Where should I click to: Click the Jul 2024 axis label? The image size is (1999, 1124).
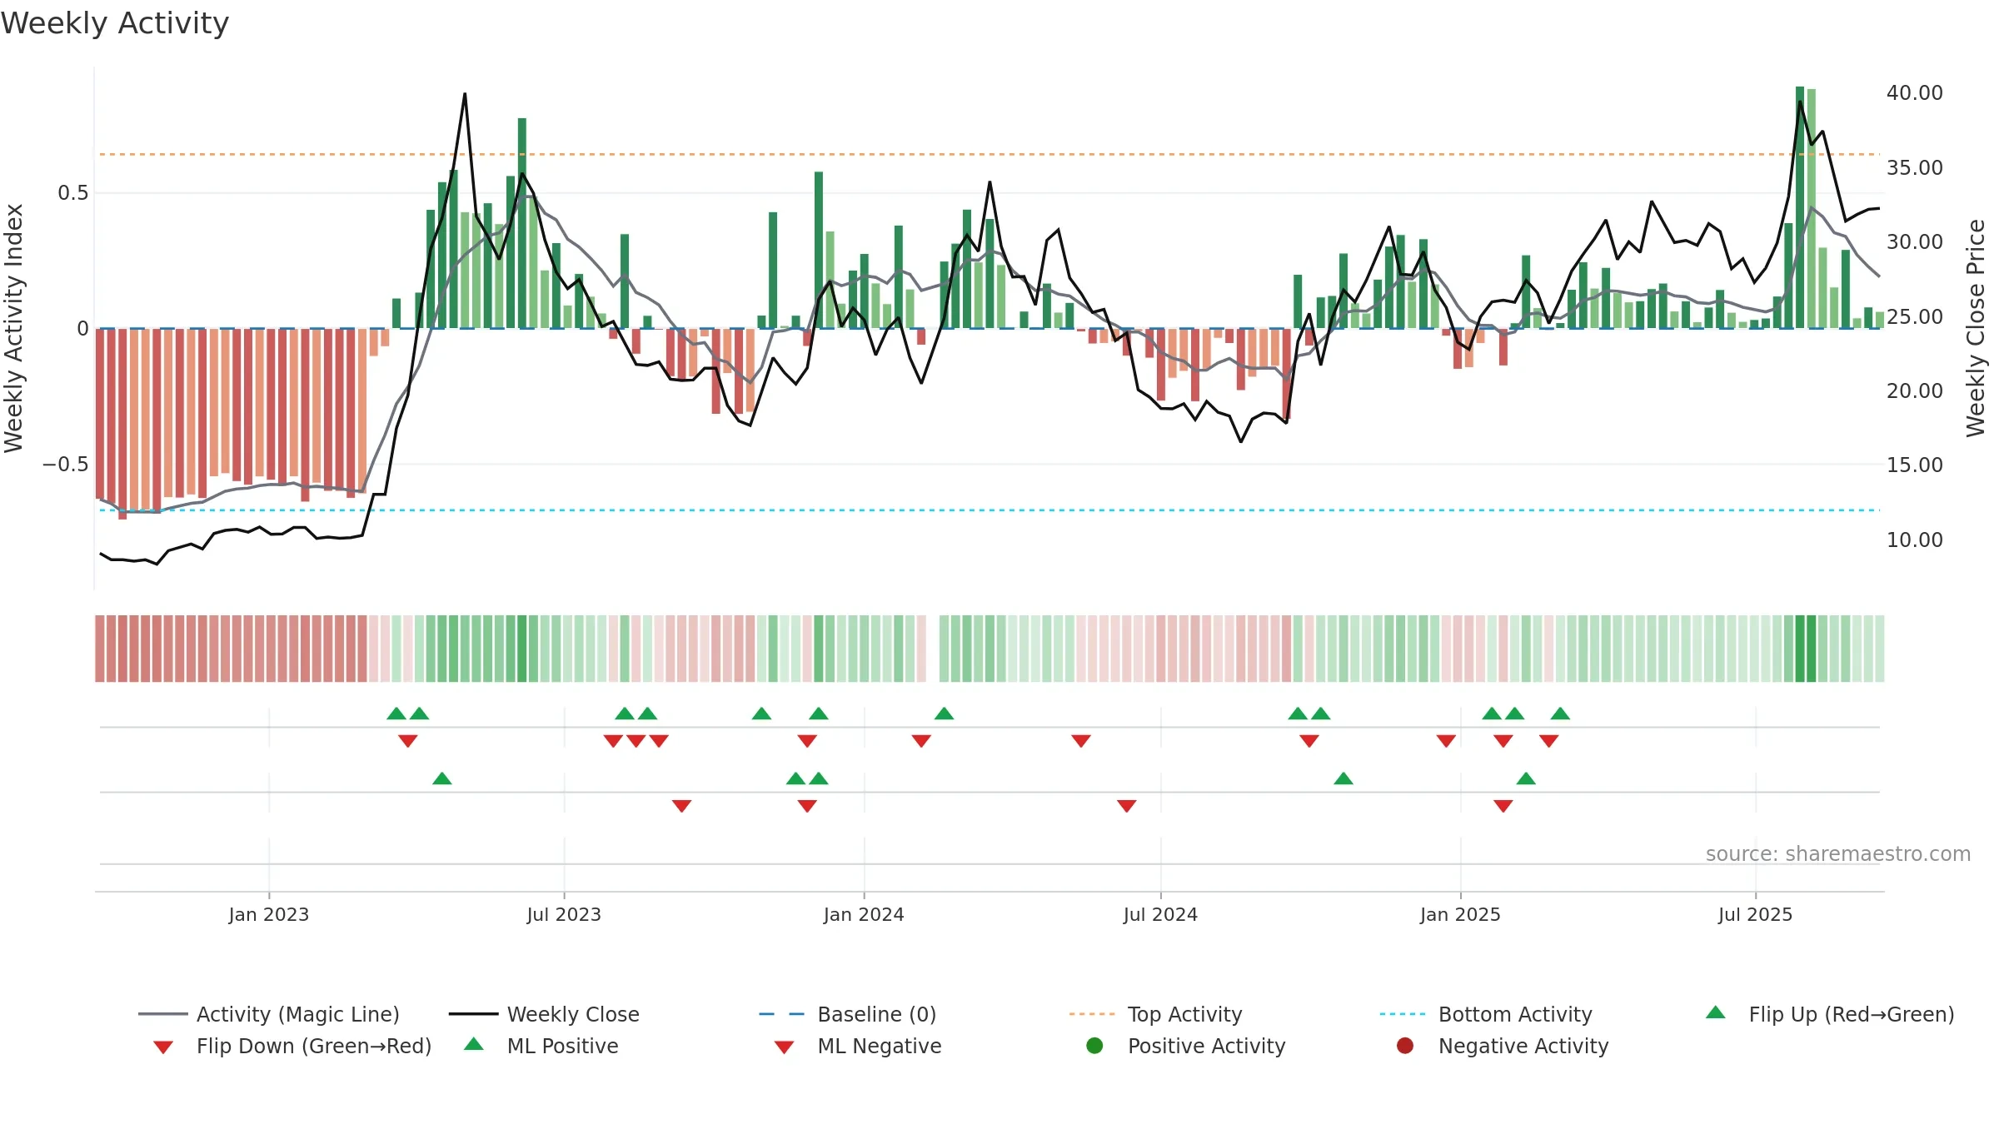tap(1160, 915)
